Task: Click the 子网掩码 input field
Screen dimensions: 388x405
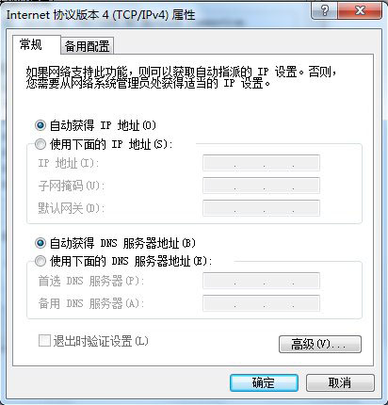Action: tap(261, 186)
